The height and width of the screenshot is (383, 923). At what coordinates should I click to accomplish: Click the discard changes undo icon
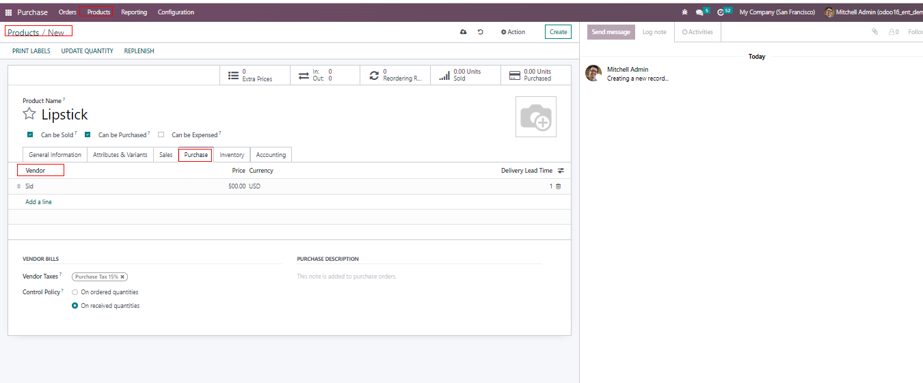coord(481,32)
